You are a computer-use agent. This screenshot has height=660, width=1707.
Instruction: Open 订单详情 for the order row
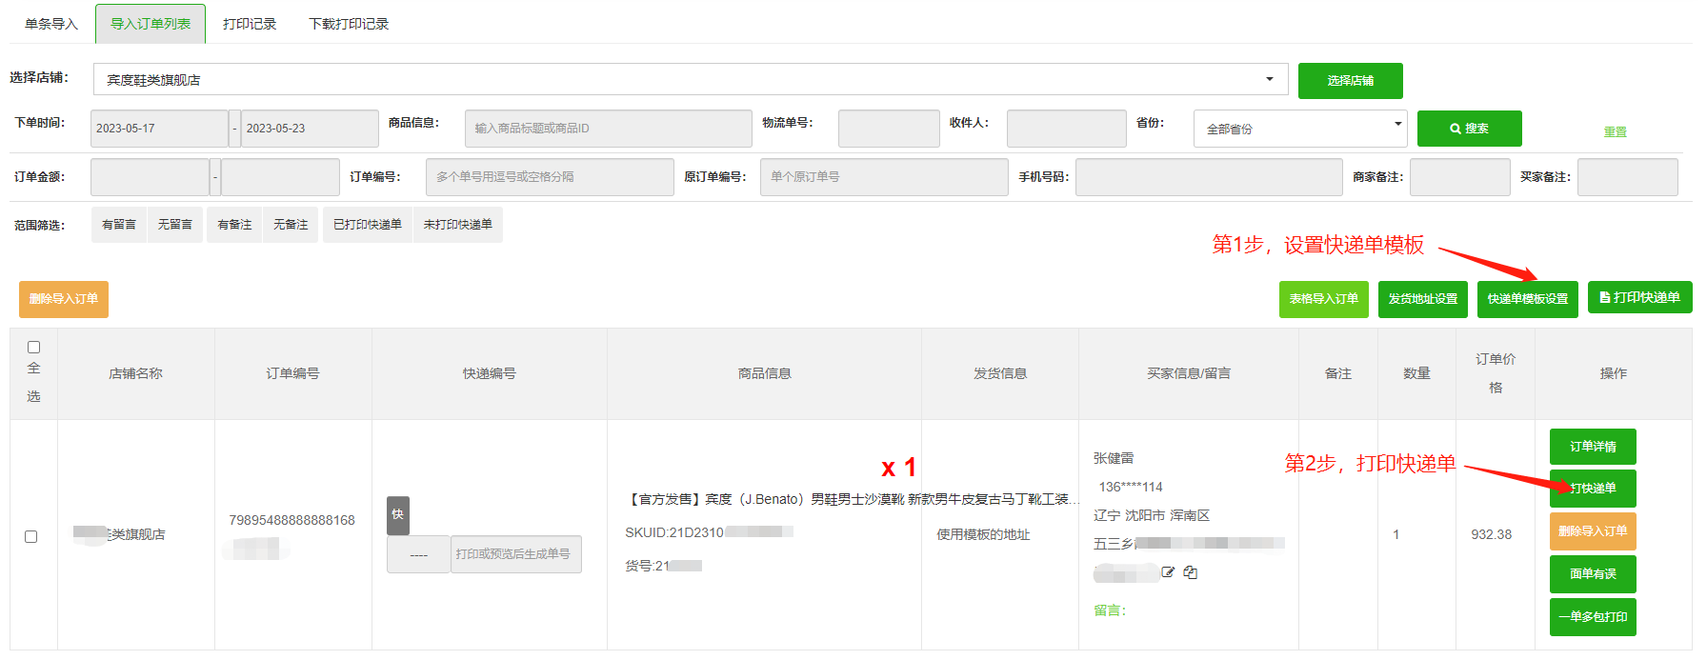[x=1592, y=447]
